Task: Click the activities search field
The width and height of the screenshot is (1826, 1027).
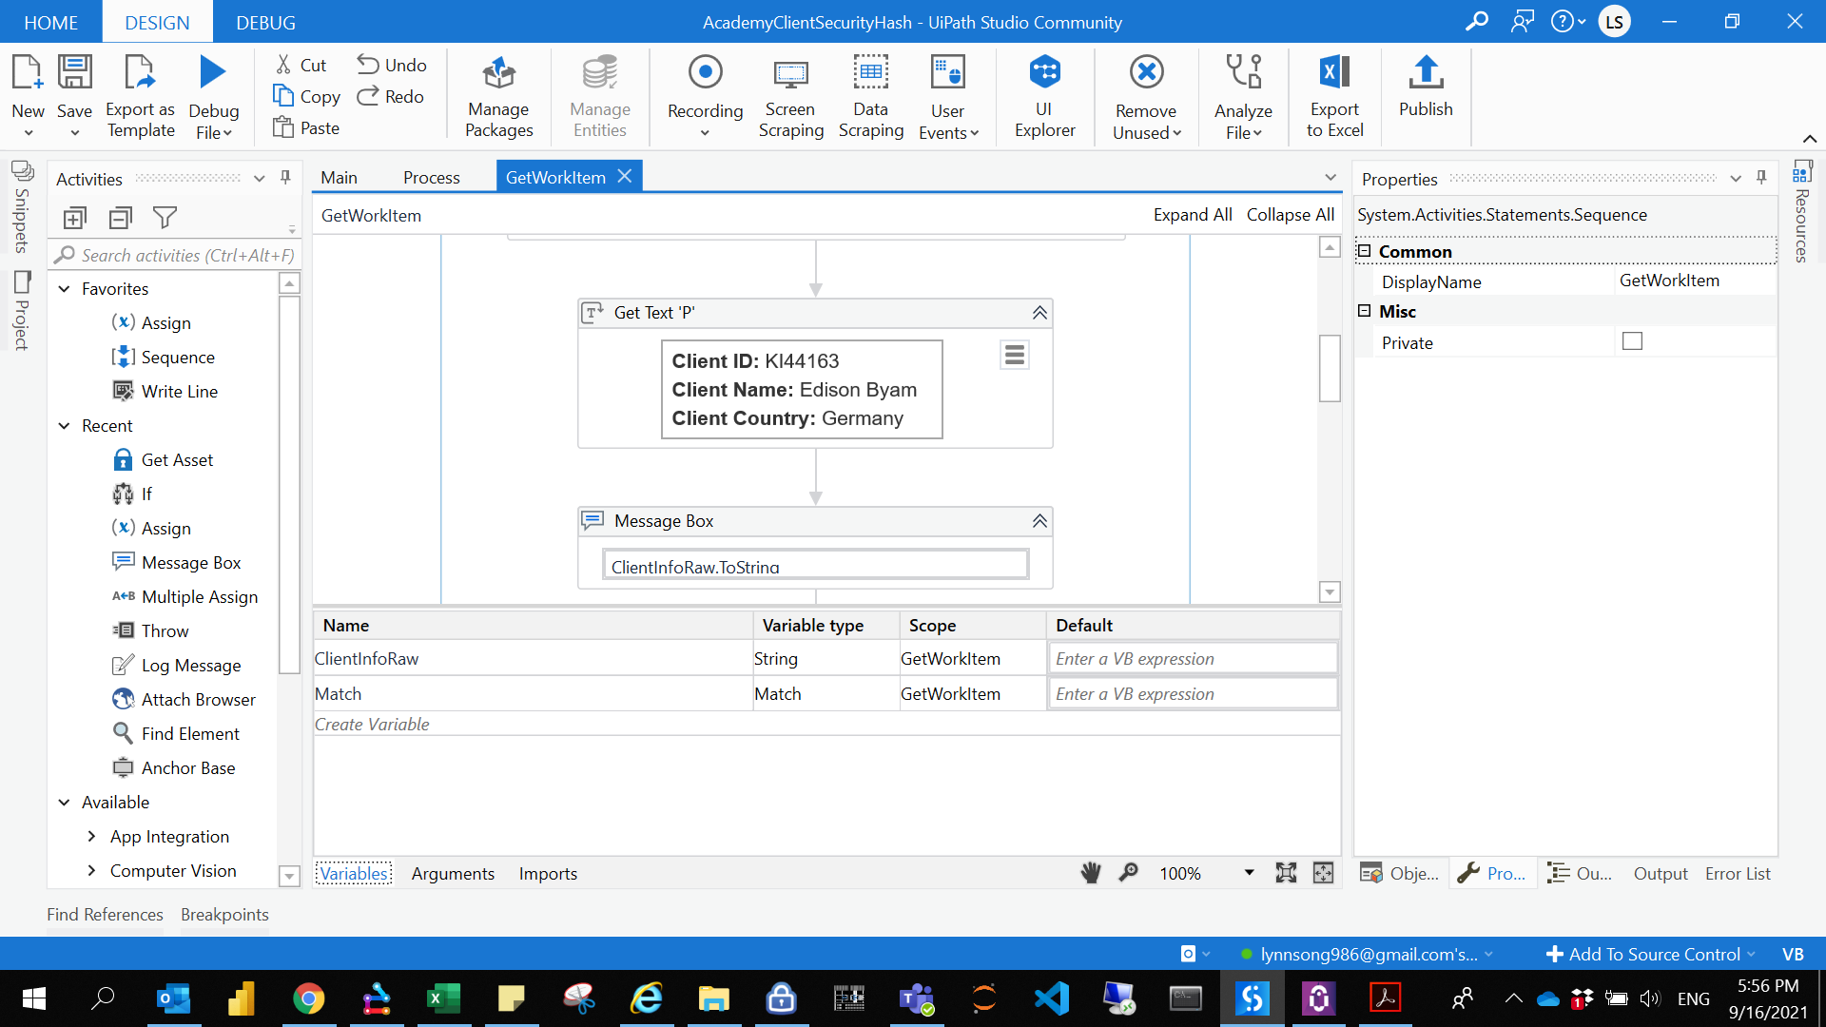Action: click(174, 255)
